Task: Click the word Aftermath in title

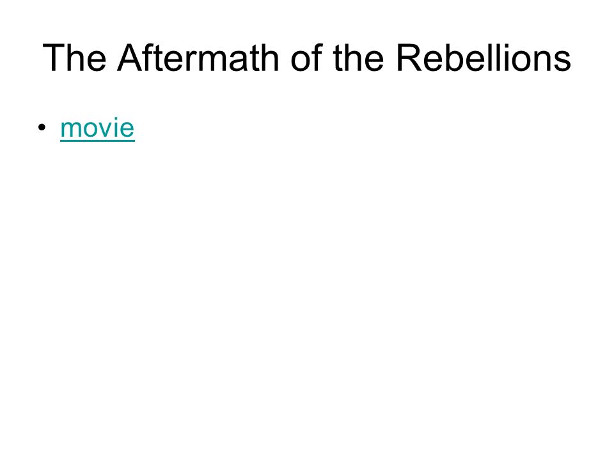Action: 198,58
